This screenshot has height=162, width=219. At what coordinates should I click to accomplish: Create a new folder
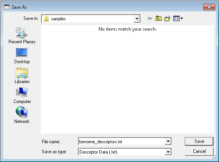168,18
